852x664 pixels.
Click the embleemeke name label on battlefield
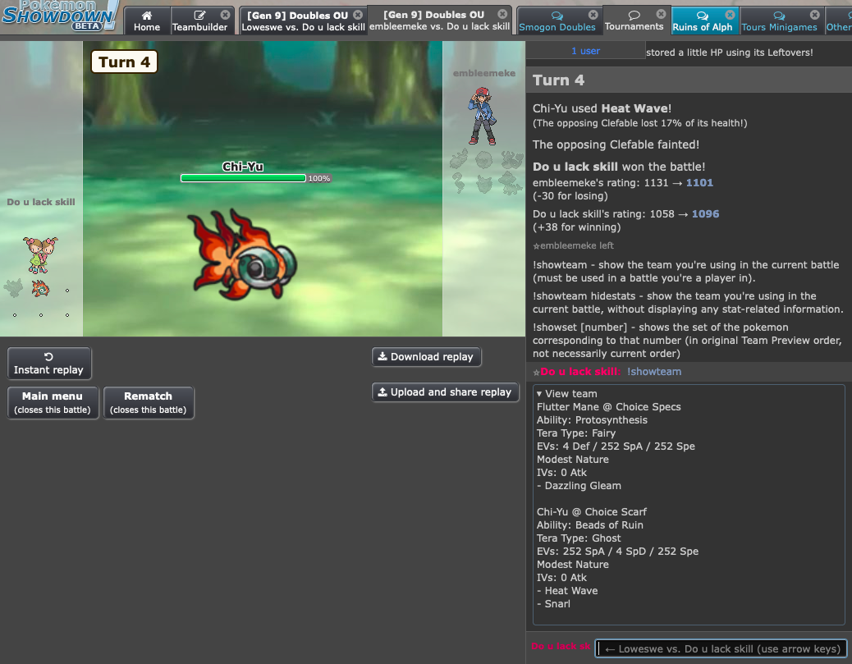click(x=484, y=73)
